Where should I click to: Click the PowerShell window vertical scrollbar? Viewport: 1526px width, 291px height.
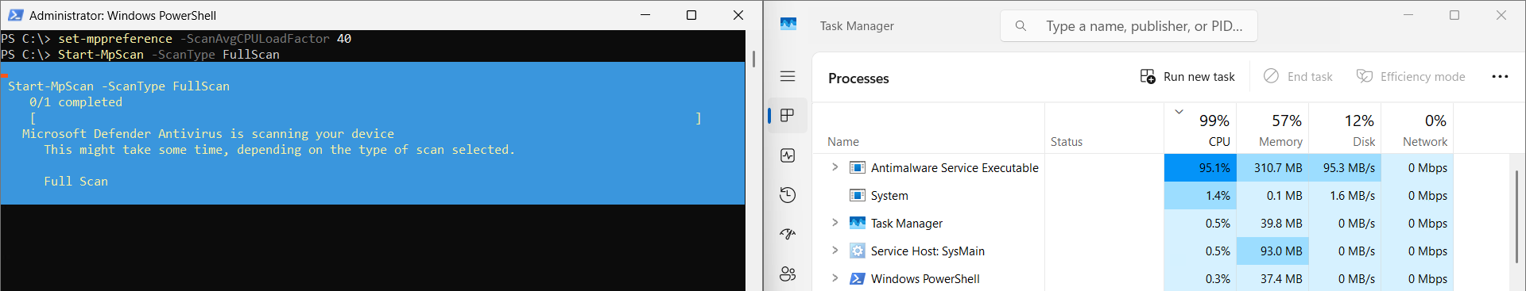pos(753,59)
